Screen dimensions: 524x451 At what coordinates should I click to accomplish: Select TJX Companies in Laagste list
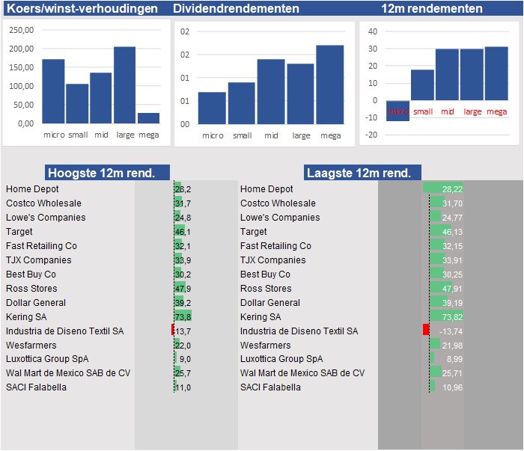(272, 260)
